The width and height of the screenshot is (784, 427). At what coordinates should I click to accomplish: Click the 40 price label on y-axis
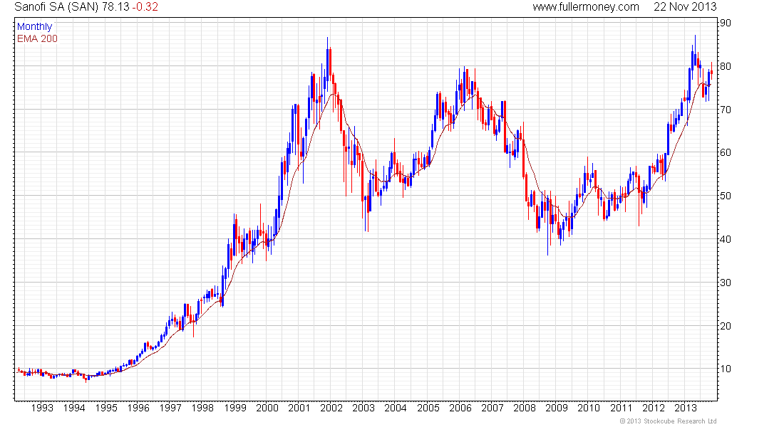pos(726,239)
